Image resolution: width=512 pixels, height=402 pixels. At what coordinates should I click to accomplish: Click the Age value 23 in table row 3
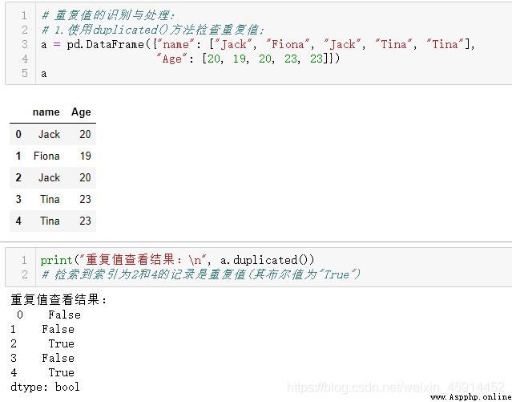(x=85, y=199)
